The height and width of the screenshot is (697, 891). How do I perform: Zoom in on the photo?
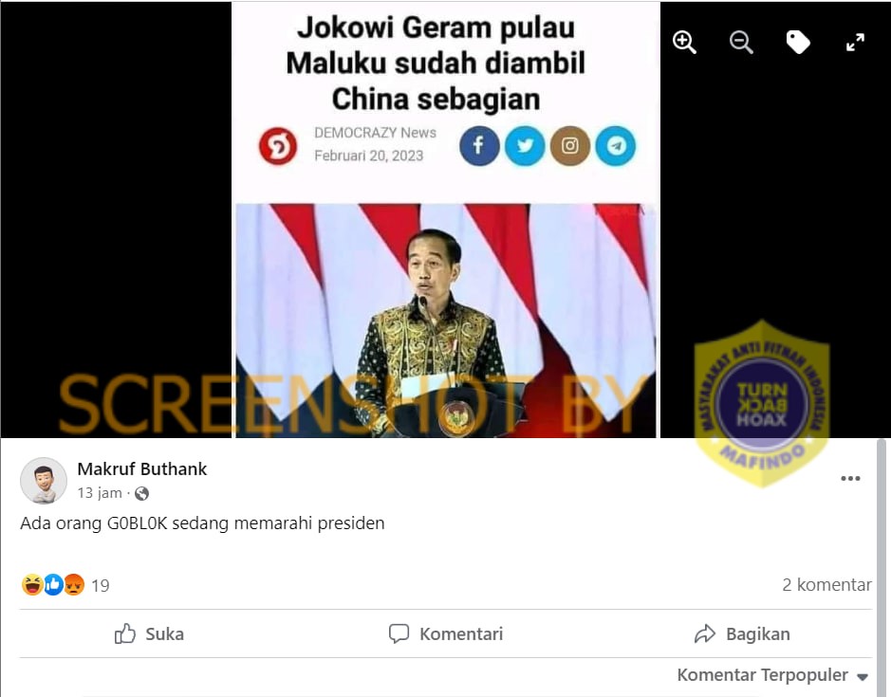684,43
